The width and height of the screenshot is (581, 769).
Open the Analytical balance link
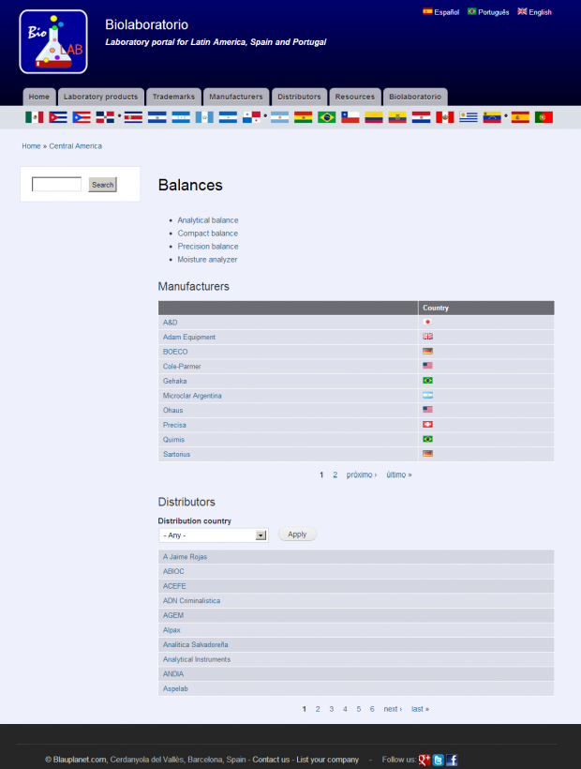point(208,220)
